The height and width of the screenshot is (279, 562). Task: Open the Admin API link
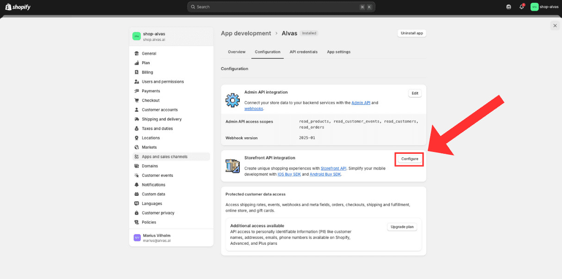coord(361,103)
